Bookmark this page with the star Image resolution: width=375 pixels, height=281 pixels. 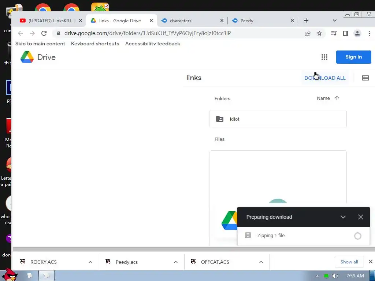(319, 33)
